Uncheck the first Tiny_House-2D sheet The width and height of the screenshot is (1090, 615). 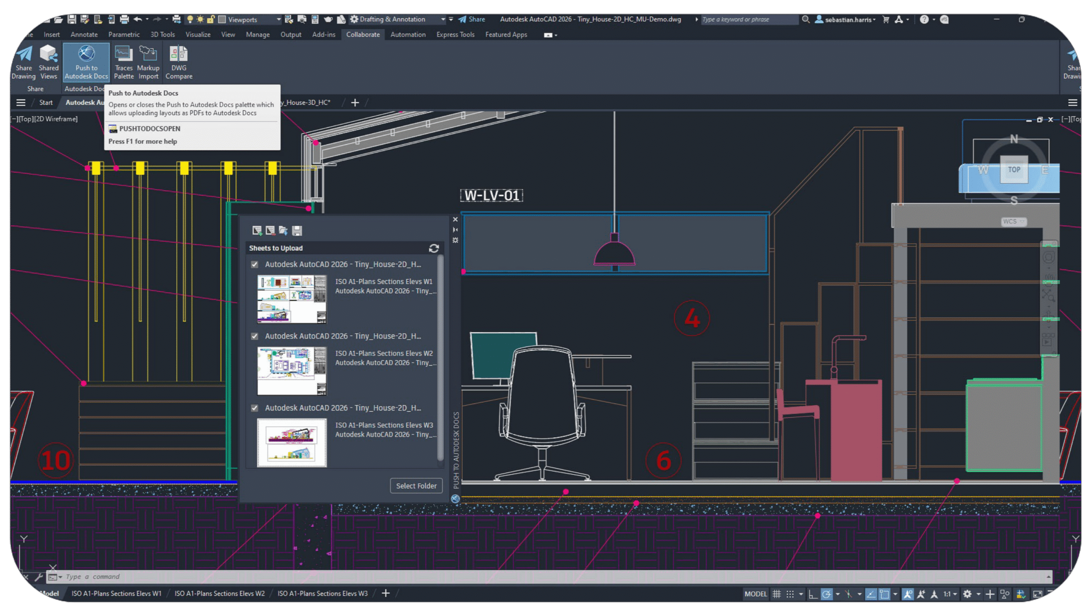point(254,264)
